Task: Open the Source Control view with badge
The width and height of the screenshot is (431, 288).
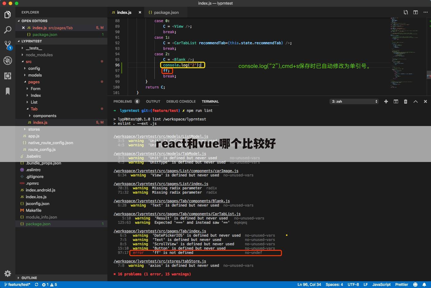Action: click(8, 45)
